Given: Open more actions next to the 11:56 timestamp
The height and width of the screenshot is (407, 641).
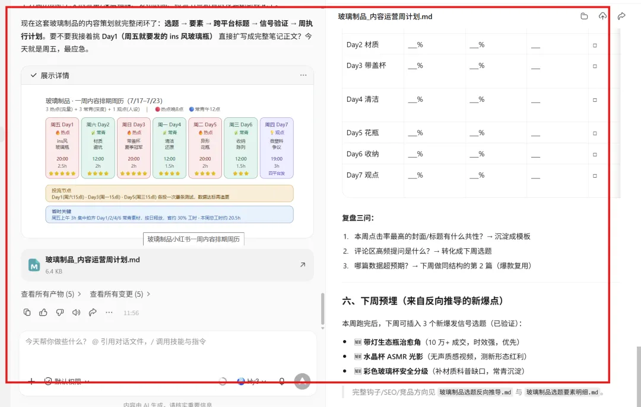Looking at the screenshot, I should pos(109,312).
